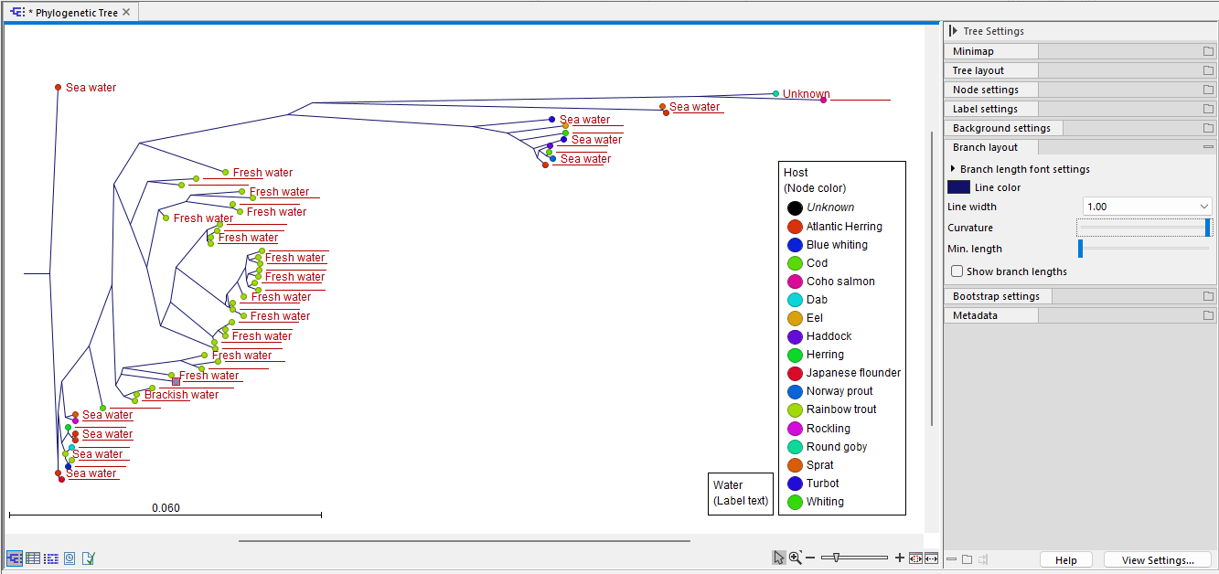Select the zoom magnifier tool
Image resolution: width=1219 pixels, height=574 pixels.
pyautogui.click(x=794, y=557)
